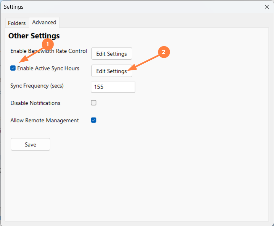Click the Enable Bandwidth Rate Control label
This screenshot has width=274, height=226.
(48, 51)
